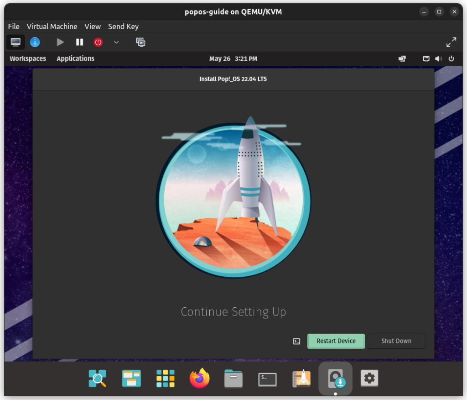This screenshot has height=400, width=467.
Task: Open the Send Key menu
Action: [x=123, y=26]
